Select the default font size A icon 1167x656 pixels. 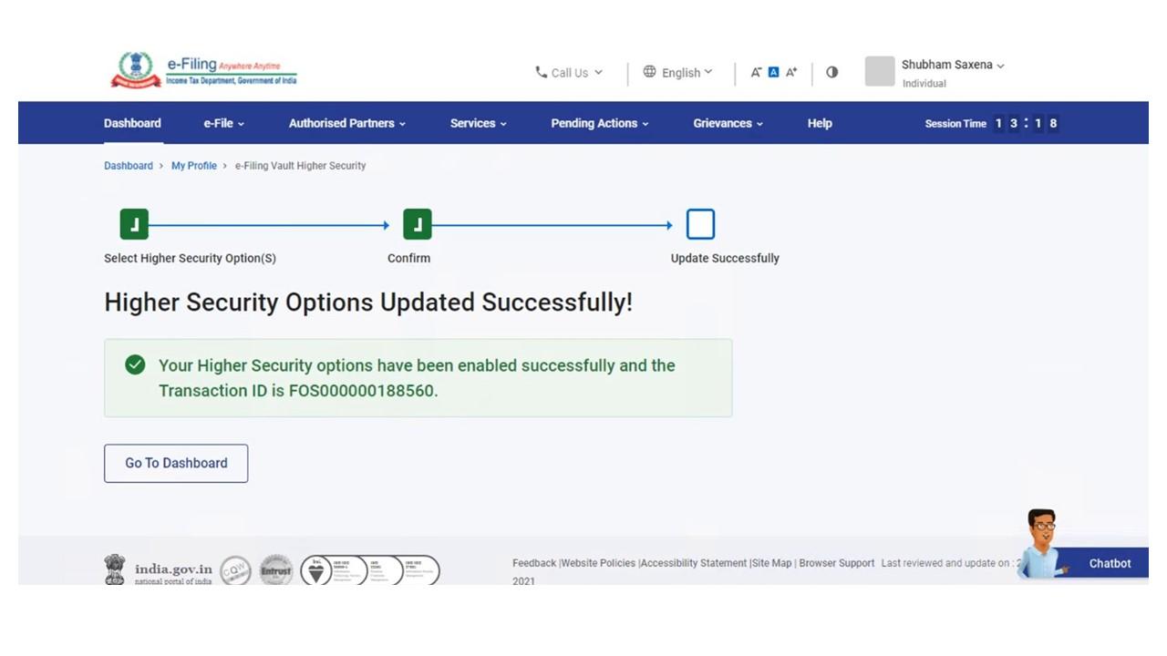(x=772, y=71)
